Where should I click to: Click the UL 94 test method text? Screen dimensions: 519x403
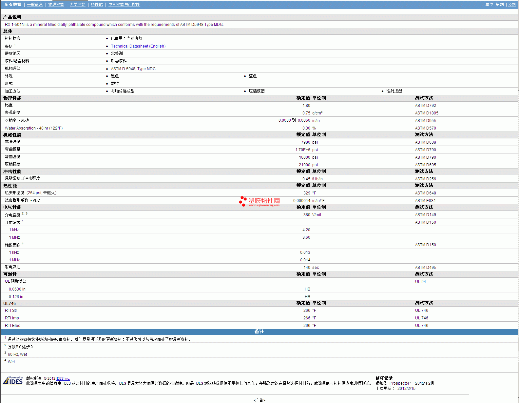420,282
